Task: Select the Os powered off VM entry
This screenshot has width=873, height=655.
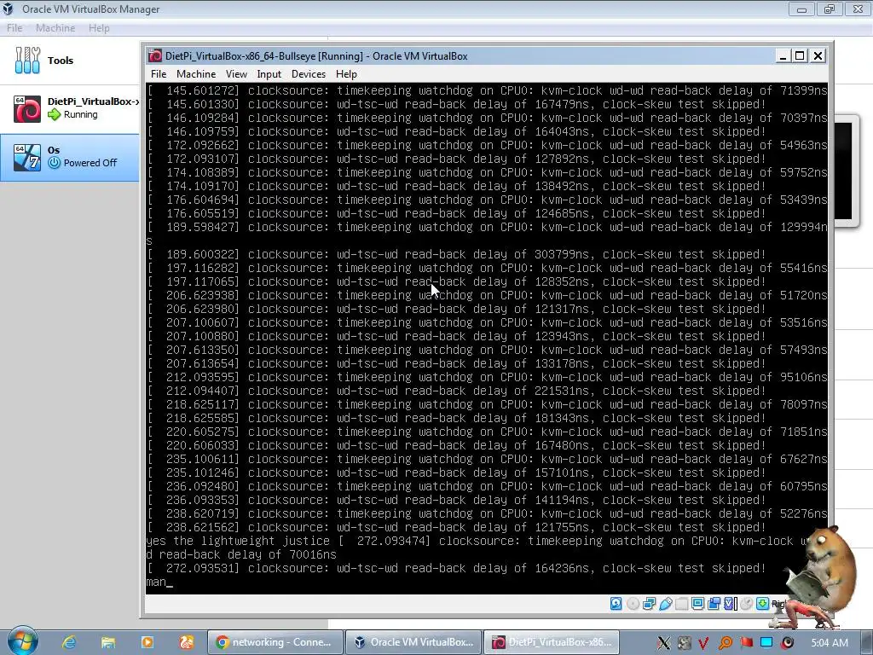Action: [x=70, y=157]
